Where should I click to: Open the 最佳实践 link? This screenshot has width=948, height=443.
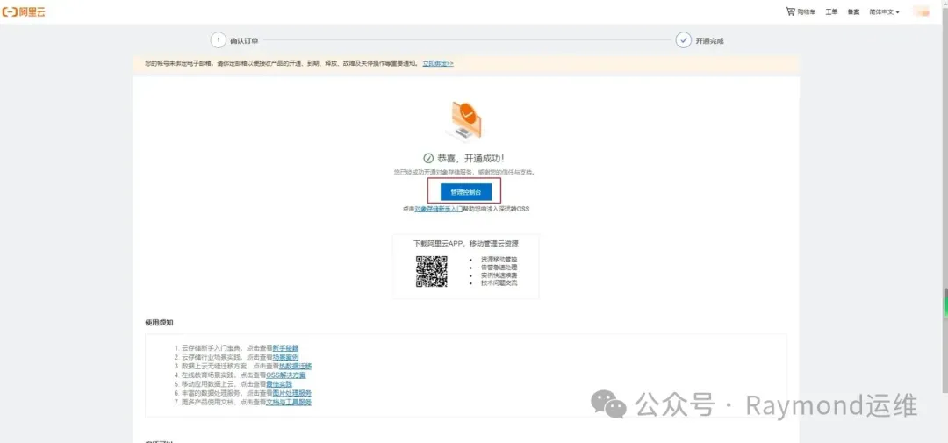pyautogui.click(x=279, y=383)
